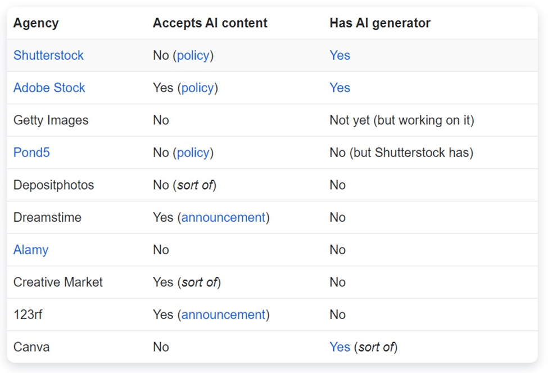
Task: Click the Yes generator link for Shutterstock
Action: [339, 55]
